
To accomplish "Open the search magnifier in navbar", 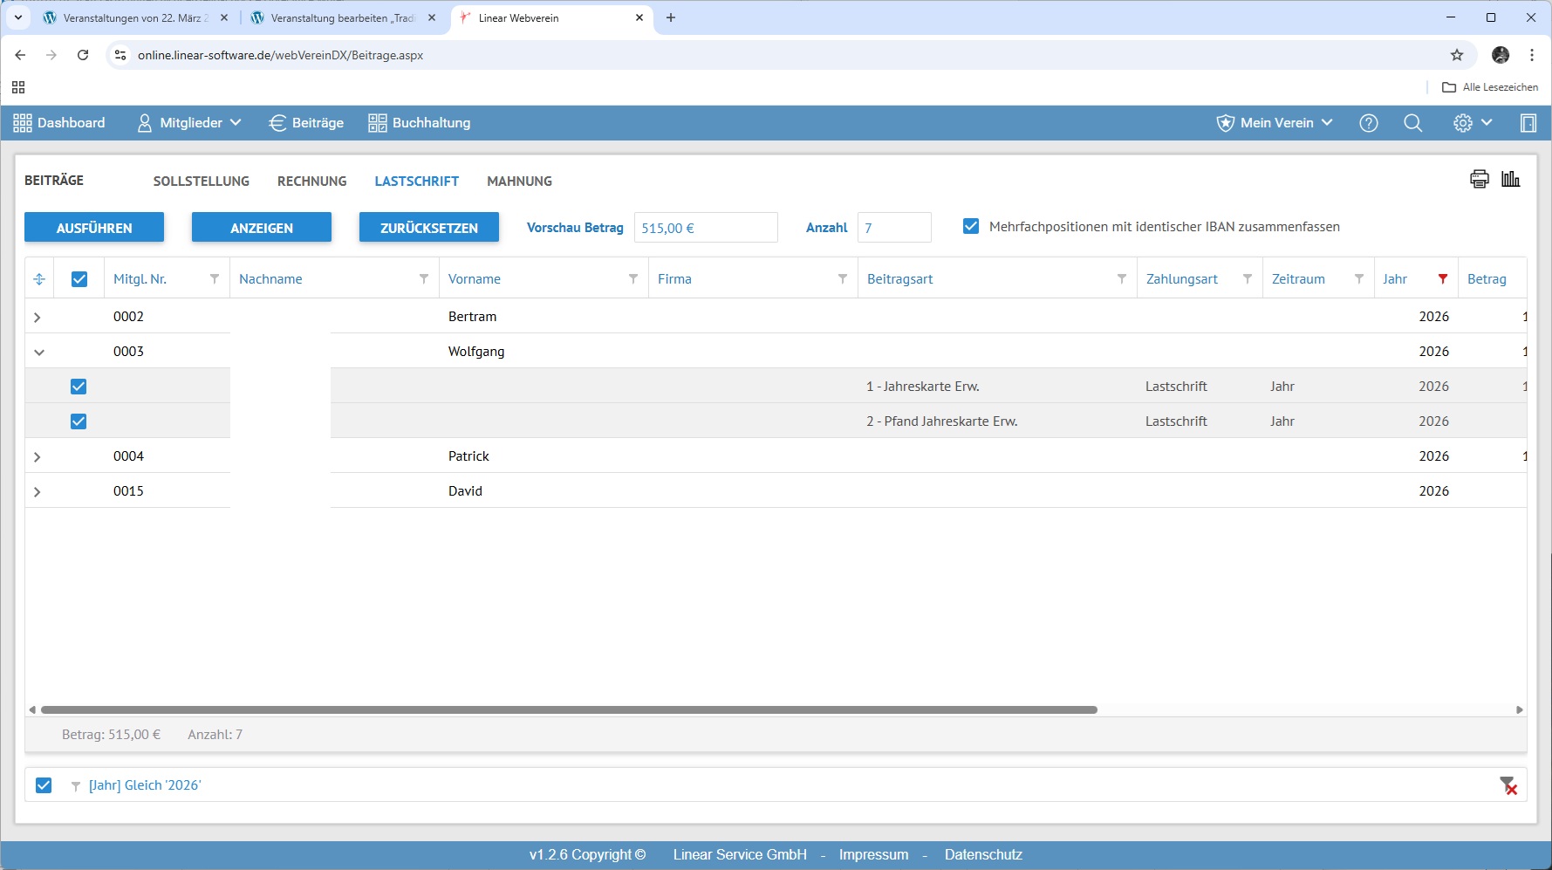I will 1412,123.
